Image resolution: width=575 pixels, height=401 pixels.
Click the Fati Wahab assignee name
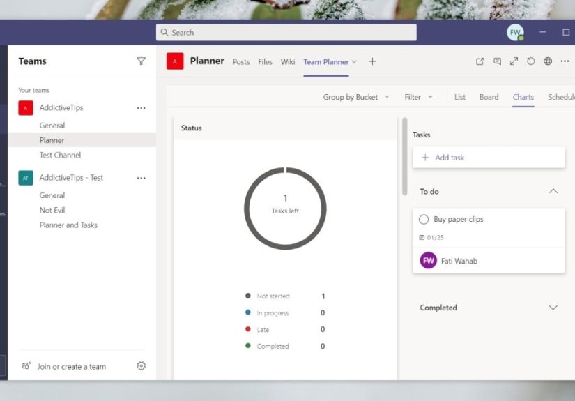click(x=459, y=261)
